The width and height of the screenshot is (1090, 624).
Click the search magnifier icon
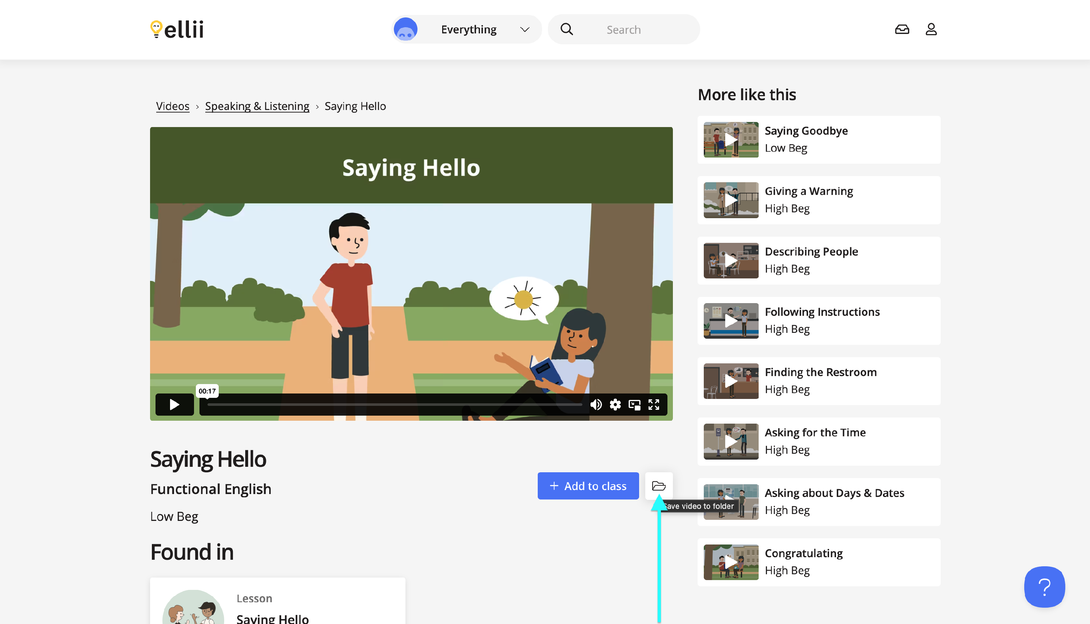[566, 29]
